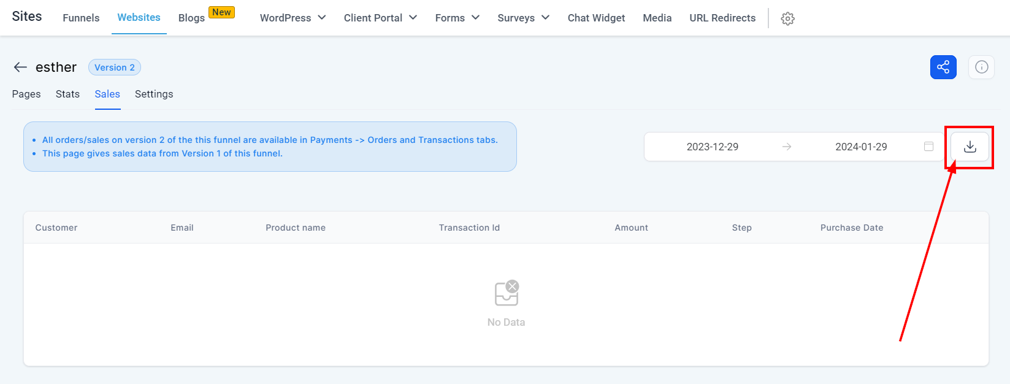Go to Blogs in navigation
Screen dimensions: 1010x384
coord(191,18)
